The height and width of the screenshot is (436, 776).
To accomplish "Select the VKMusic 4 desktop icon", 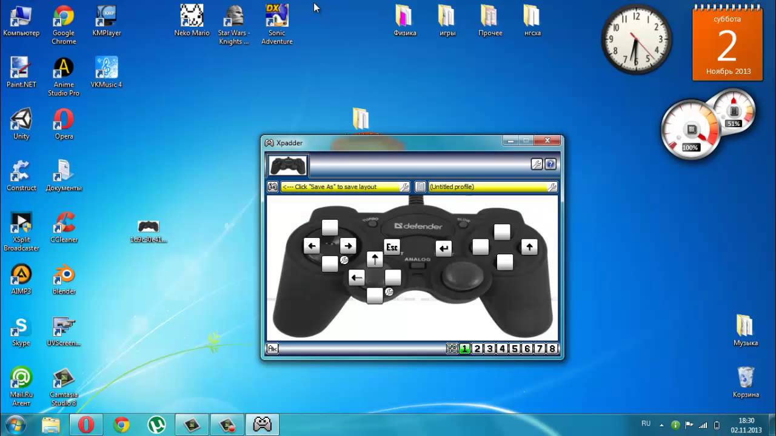I will 107,73.
